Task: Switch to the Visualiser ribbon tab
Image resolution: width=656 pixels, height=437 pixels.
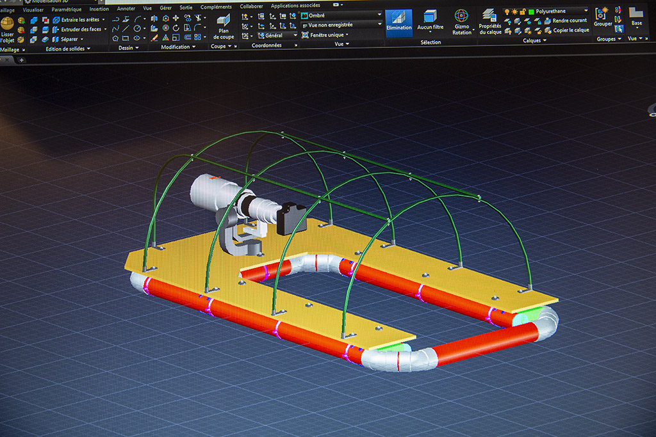Action: (33, 10)
